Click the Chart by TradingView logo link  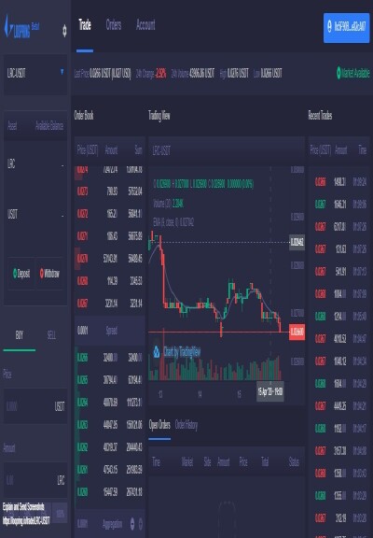[x=177, y=352]
